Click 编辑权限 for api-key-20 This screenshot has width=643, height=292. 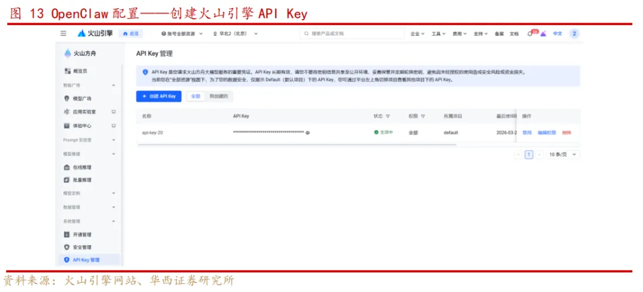(547, 133)
